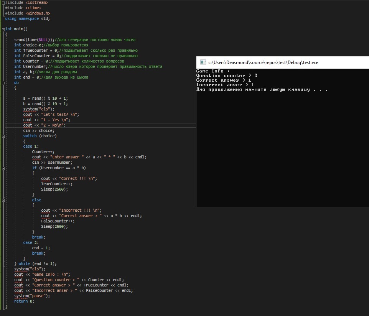This screenshot has width=369, height=316.
Task: Click the 'end = 1;' statement
Action: click(41, 248)
